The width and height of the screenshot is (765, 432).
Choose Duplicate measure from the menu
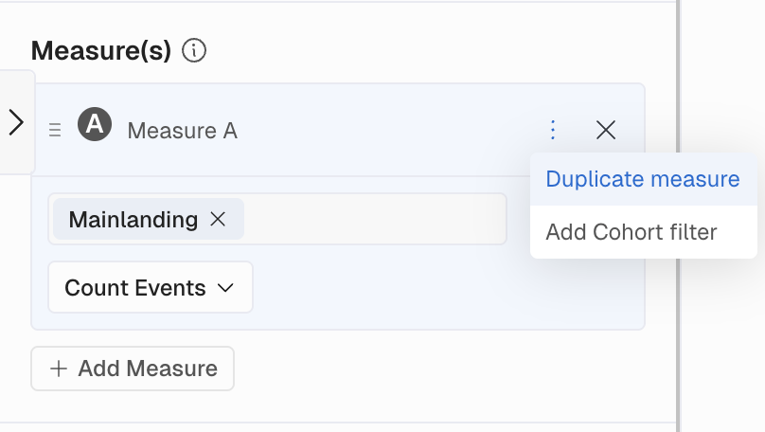tap(643, 179)
